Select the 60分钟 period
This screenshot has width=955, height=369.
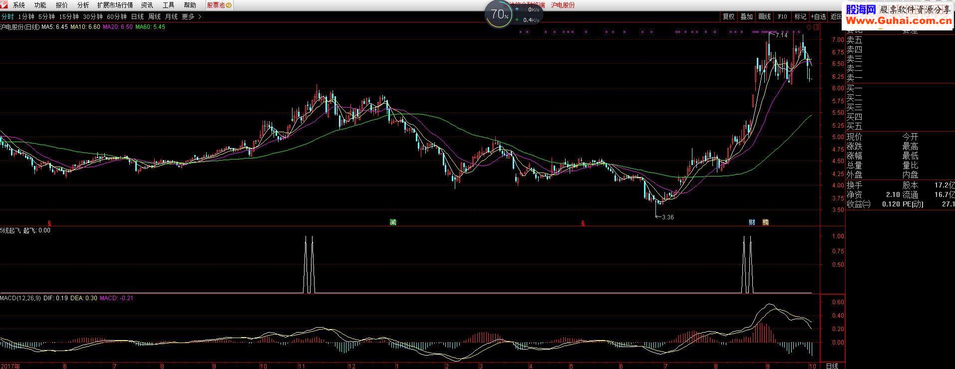(117, 16)
